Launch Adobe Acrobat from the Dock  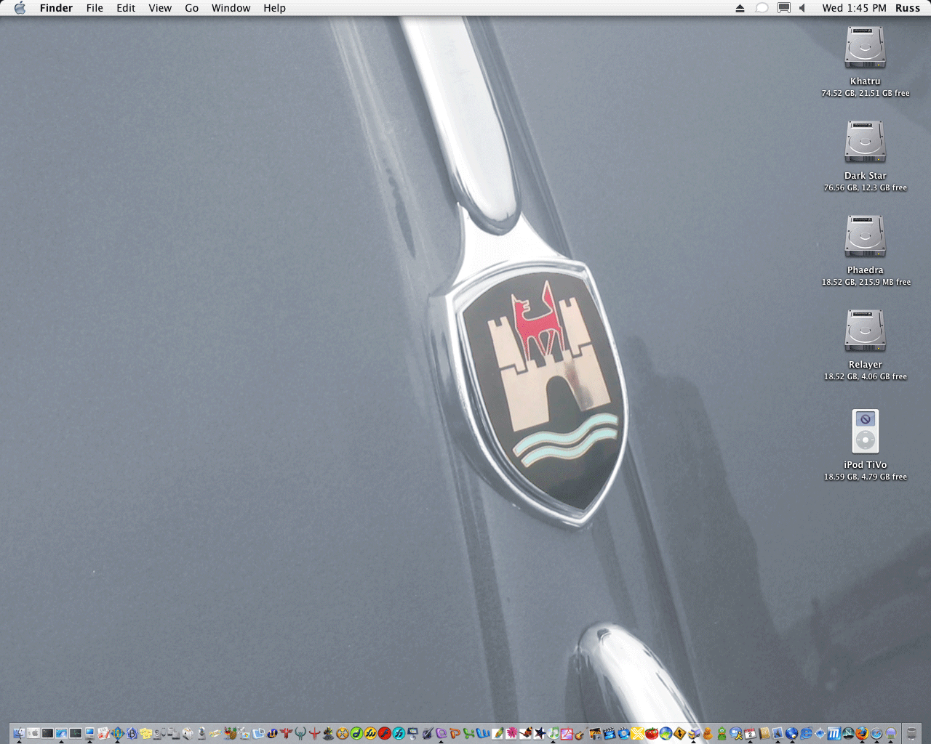tap(567, 733)
